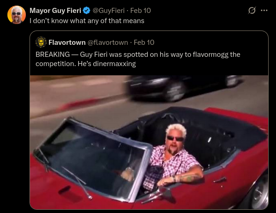Open the @flavortown handle
276x213 pixels.
108,43
